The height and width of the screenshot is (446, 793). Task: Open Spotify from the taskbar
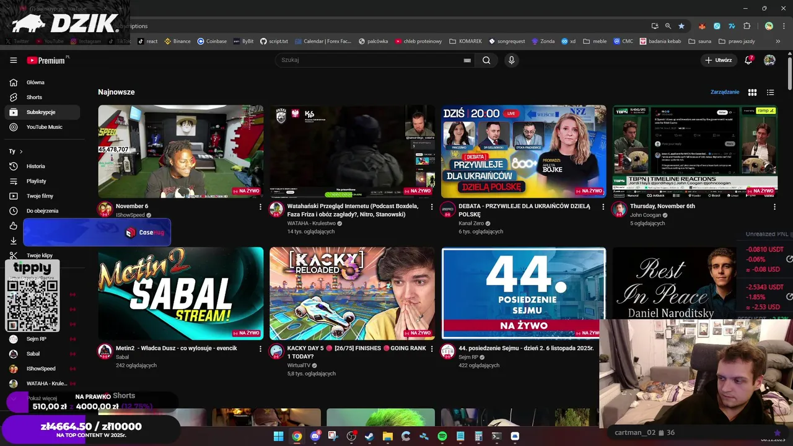[442, 436]
